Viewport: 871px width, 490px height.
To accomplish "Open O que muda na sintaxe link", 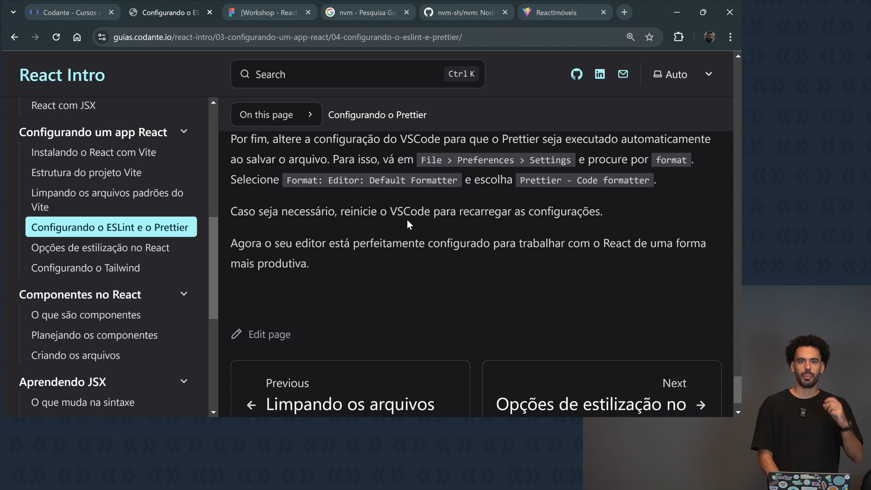I will 83,402.
